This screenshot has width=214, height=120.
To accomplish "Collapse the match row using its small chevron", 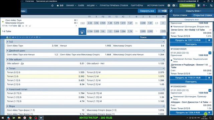I will (76, 26).
